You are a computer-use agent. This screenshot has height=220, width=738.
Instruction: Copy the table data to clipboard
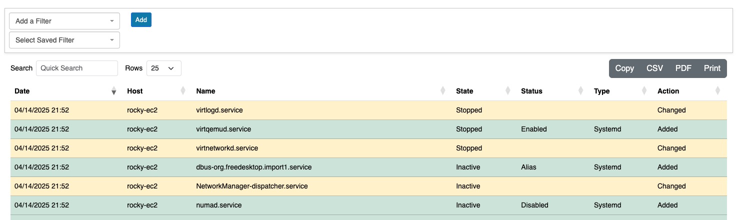point(624,68)
